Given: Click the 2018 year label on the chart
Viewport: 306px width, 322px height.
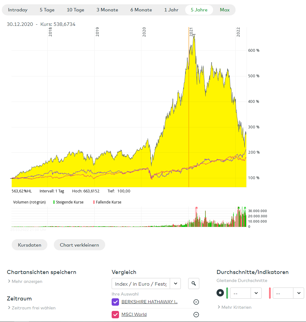Looking at the screenshot, I should (x=50, y=32).
